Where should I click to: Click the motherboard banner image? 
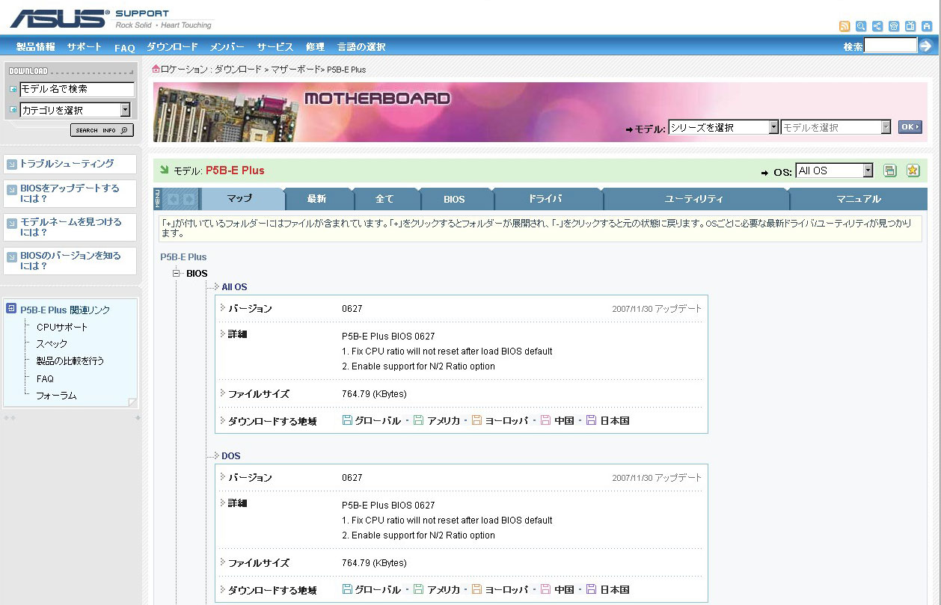[540, 112]
